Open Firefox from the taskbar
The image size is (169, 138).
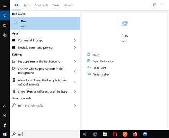click(135, 134)
